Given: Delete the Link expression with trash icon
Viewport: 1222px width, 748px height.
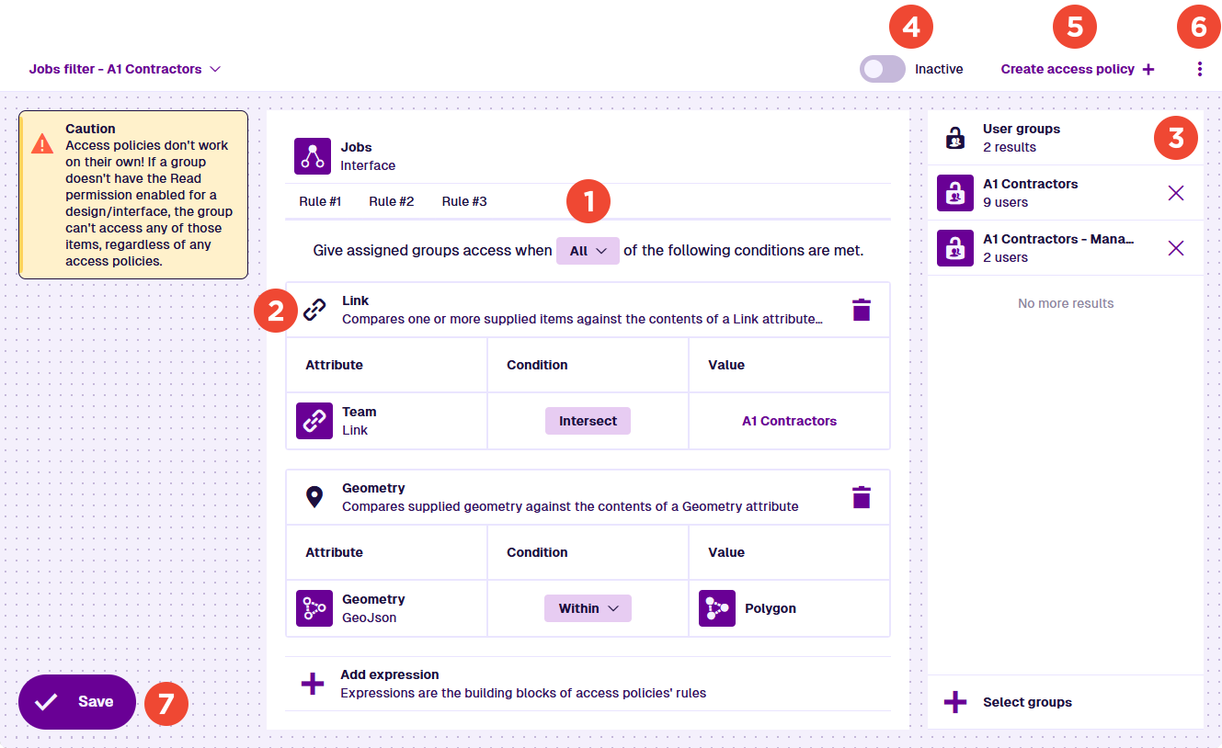Looking at the screenshot, I should (861, 310).
